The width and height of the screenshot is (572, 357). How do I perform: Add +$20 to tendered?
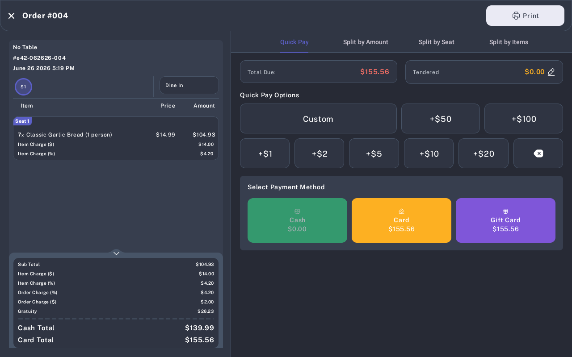(484, 154)
